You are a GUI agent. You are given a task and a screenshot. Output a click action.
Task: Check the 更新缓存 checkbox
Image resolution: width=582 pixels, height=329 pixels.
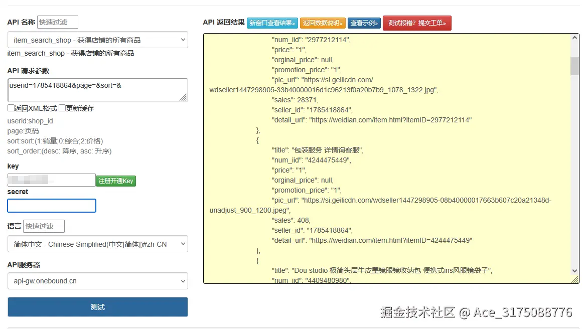[62, 108]
